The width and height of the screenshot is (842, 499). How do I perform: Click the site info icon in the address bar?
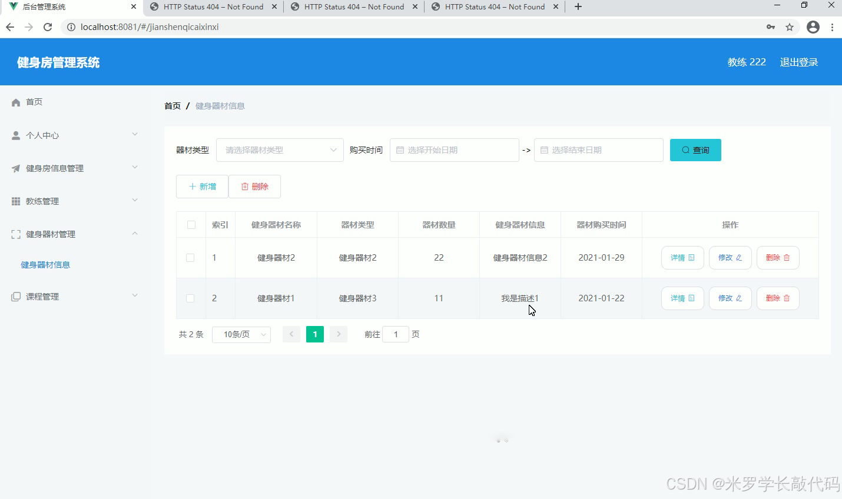pyautogui.click(x=71, y=27)
